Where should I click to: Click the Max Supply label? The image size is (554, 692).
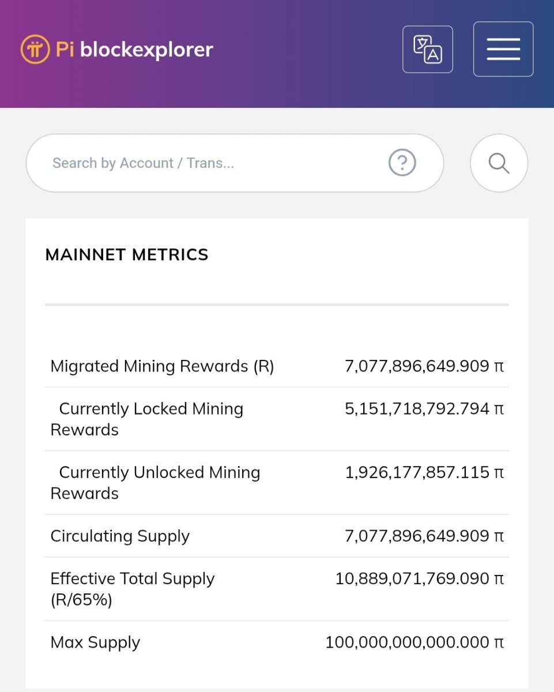click(x=95, y=642)
